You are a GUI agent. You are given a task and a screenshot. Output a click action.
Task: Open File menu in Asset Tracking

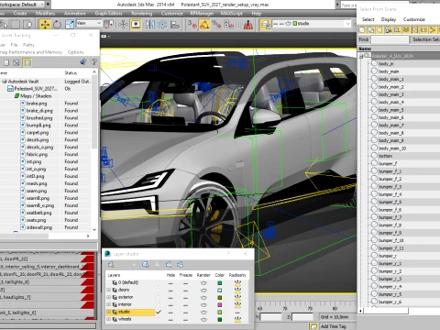(x=14, y=45)
